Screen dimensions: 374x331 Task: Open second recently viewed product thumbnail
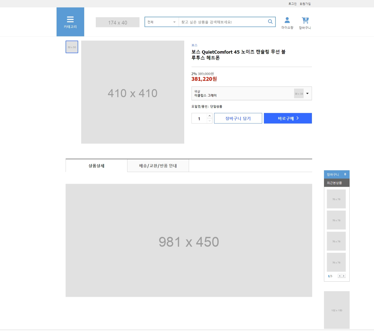(336, 220)
